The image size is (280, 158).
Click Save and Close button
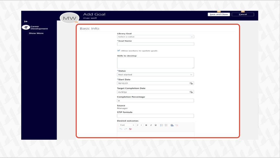[x=219, y=14]
